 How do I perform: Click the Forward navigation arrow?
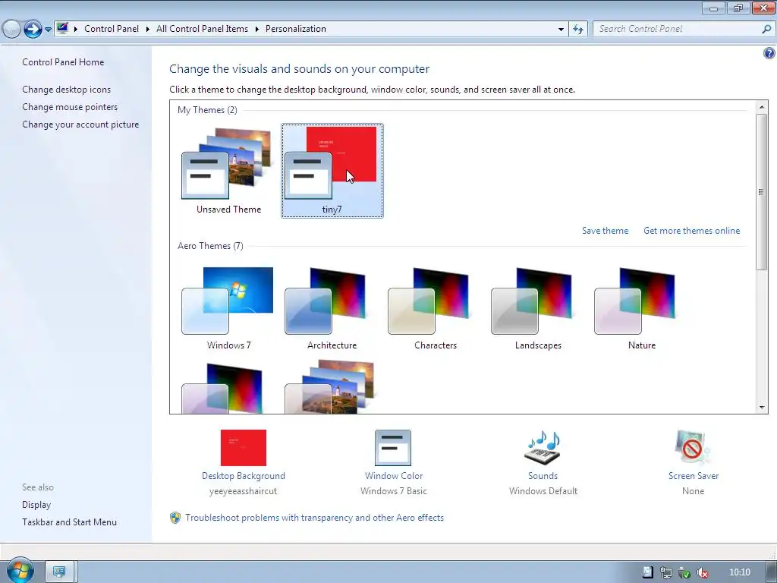click(x=33, y=30)
